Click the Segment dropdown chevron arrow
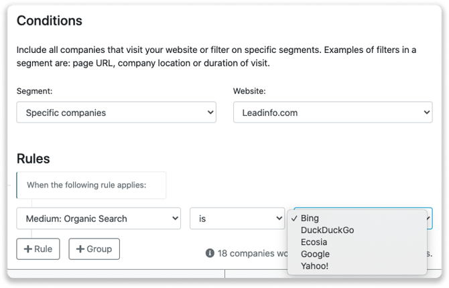 [x=208, y=113]
